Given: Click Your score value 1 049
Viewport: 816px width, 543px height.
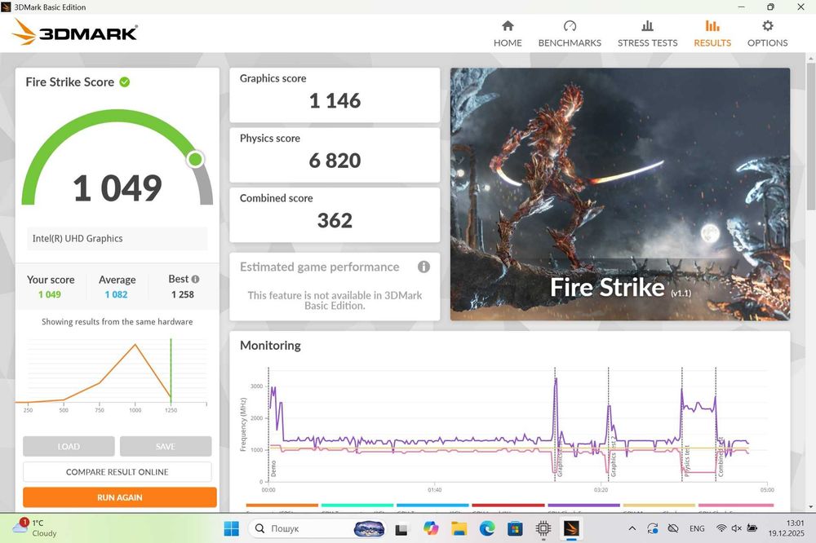Looking at the screenshot, I should click(50, 294).
